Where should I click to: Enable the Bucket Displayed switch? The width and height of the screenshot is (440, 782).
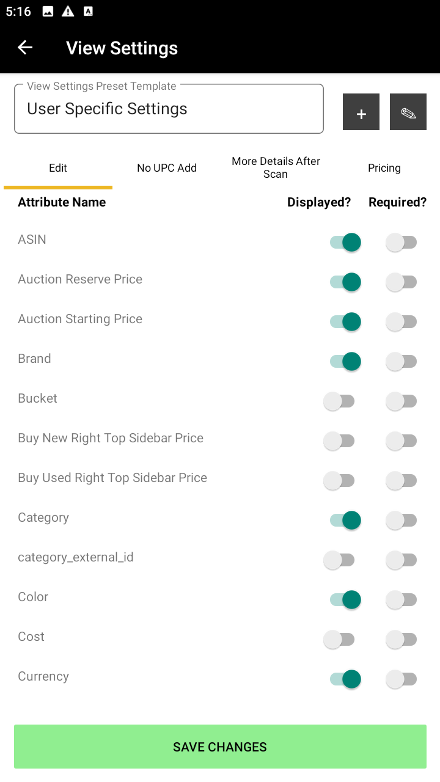339,401
